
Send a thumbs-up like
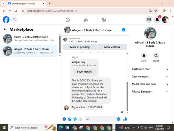125,119
